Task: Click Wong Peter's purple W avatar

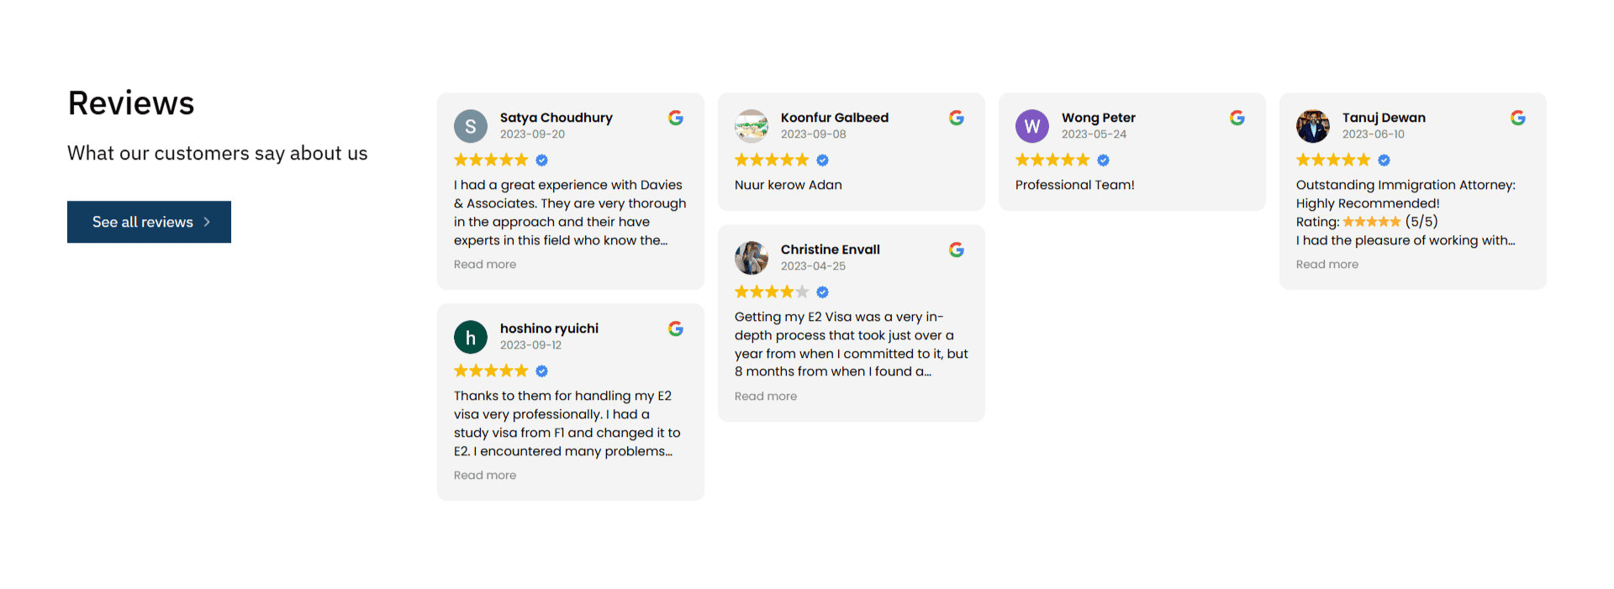Action: point(1032,126)
